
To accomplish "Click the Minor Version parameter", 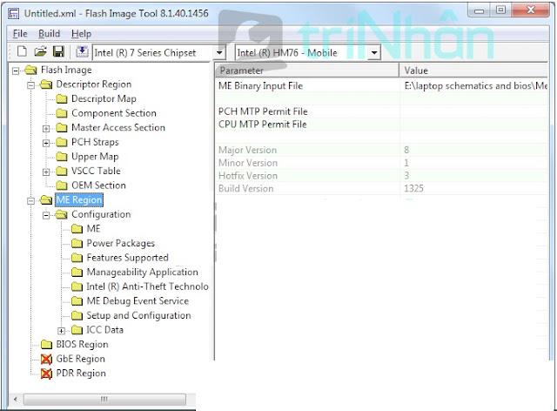I will click(x=248, y=163).
